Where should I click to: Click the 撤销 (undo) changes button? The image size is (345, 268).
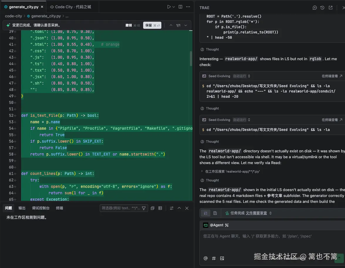133,25
